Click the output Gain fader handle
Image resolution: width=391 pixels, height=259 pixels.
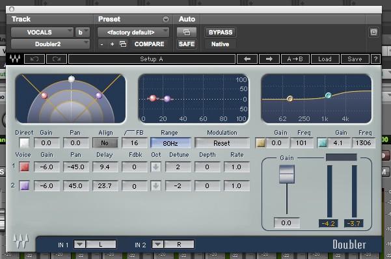[x=287, y=174]
